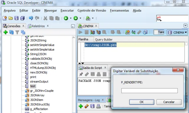Click the filter funnel icon in Conexões
189x113 pixels.
pyautogui.click(x=17, y=32)
